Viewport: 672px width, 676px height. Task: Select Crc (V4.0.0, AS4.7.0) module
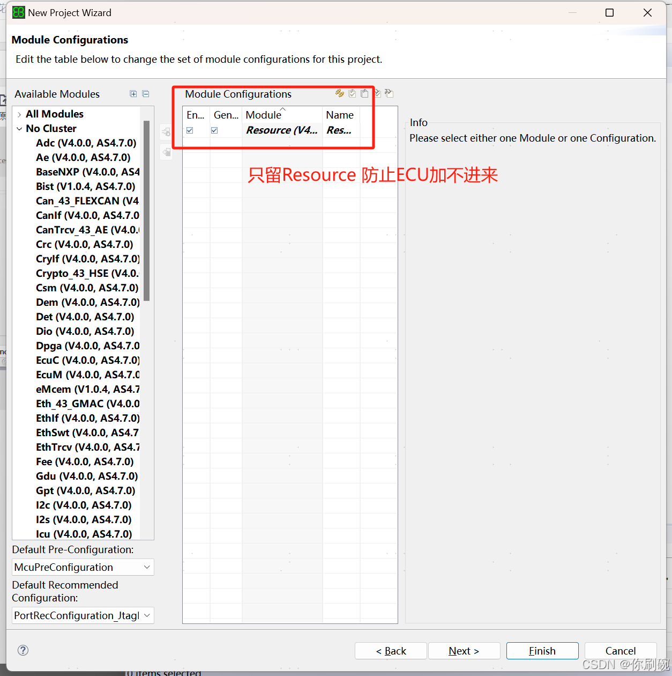coord(84,245)
